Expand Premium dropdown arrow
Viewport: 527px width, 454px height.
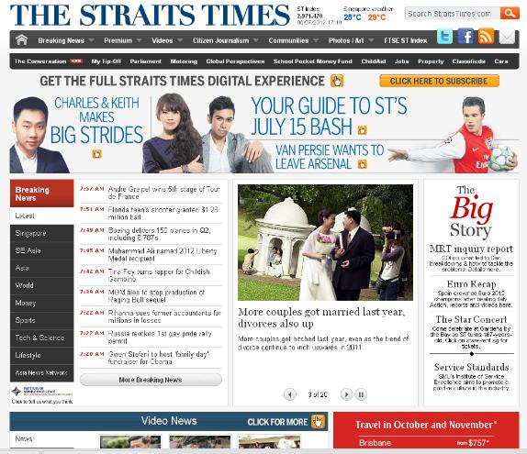[x=139, y=40]
